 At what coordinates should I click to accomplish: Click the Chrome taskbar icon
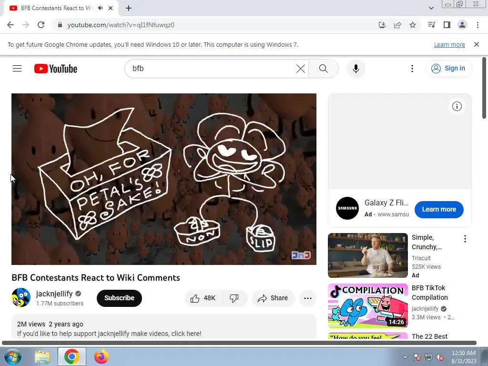[x=71, y=356]
